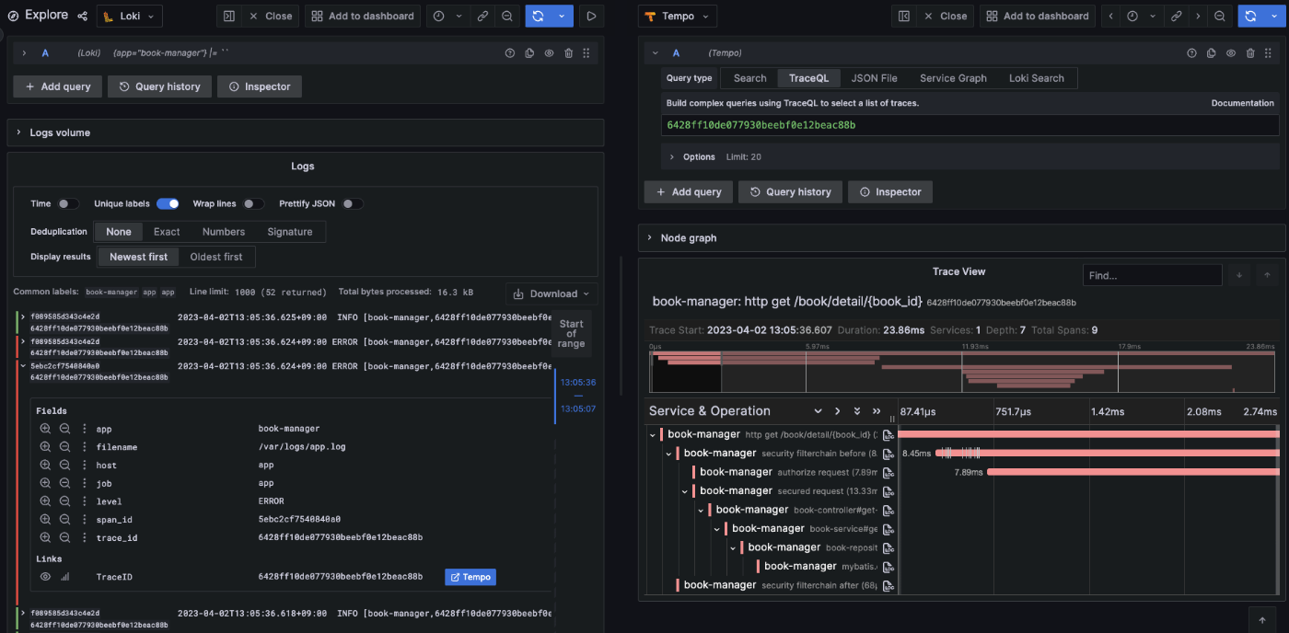1289x633 pixels.
Task: Open logs for the authorize request span
Action: click(888, 472)
